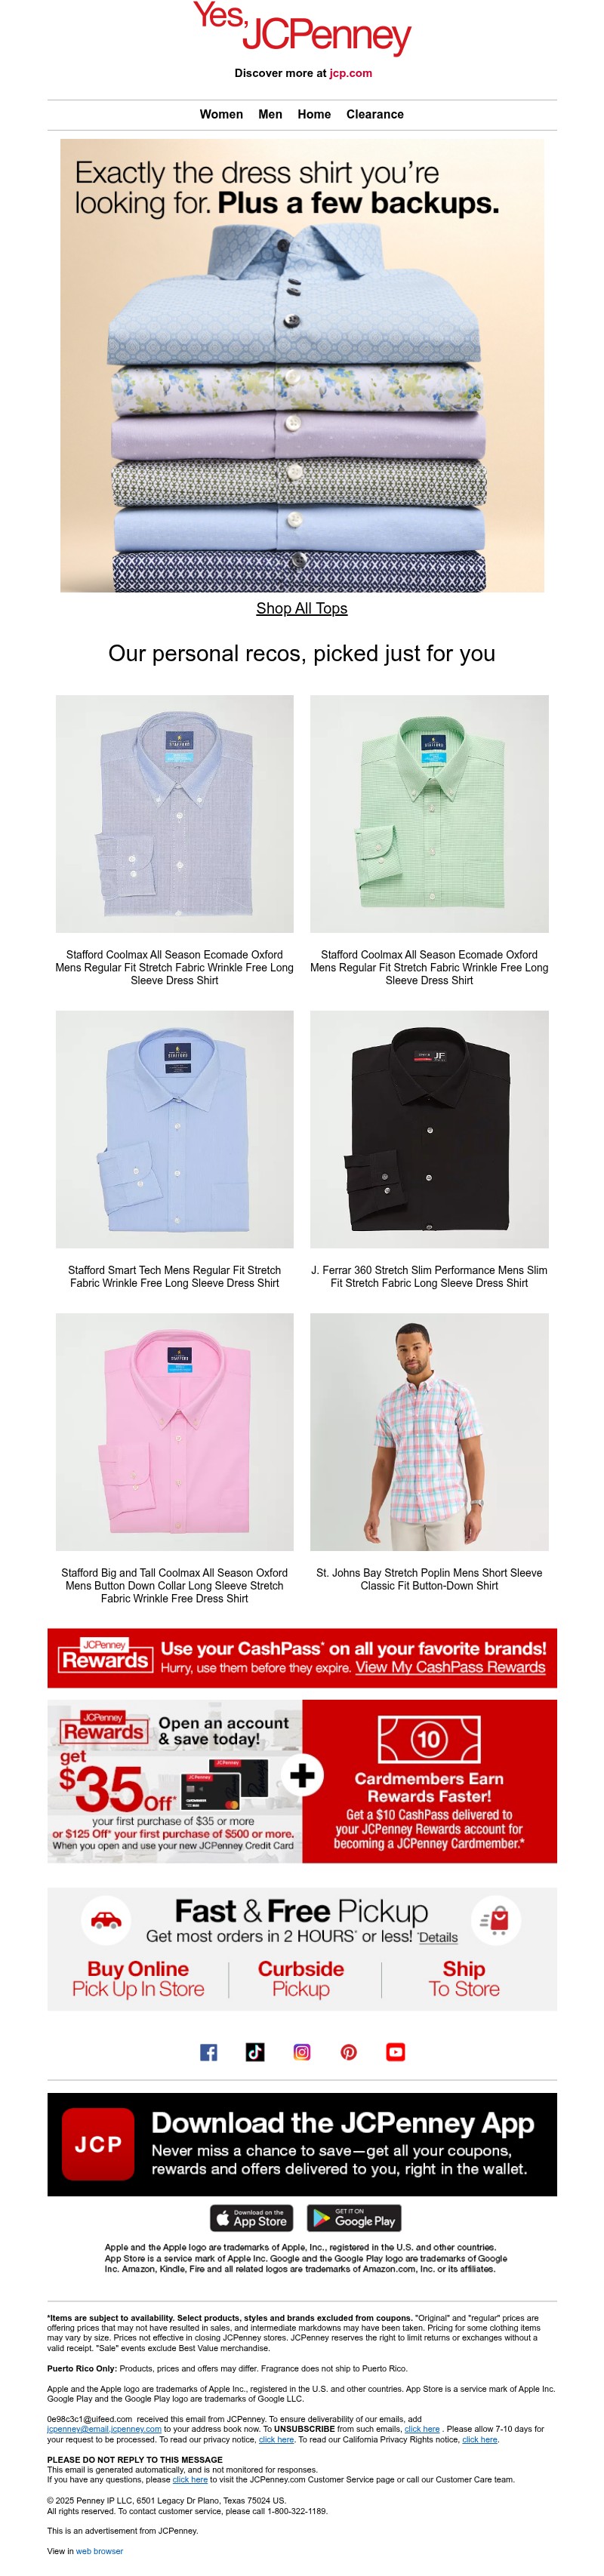Follow the Shop All Tops link
Screen dimensions: 604x2576
(x=302, y=609)
